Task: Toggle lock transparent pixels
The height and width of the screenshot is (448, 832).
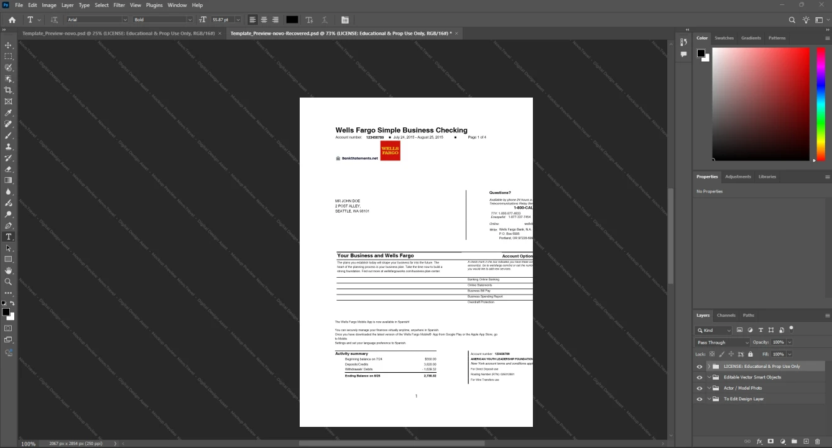Action: [x=712, y=354]
